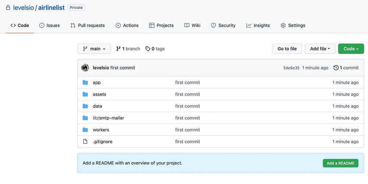This screenshot has width=368, height=184.
Task: Open the app folder
Action: [97, 83]
